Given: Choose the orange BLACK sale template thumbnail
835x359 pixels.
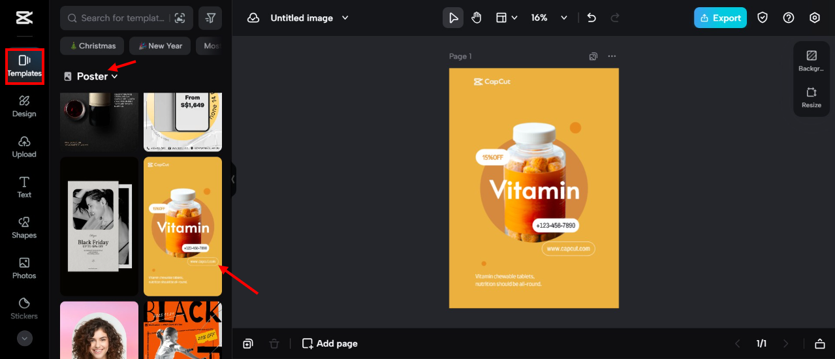Looking at the screenshot, I should pyautogui.click(x=183, y=330).
